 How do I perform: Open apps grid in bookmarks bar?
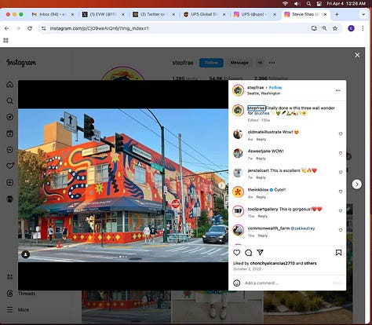[x=5, y=40]
